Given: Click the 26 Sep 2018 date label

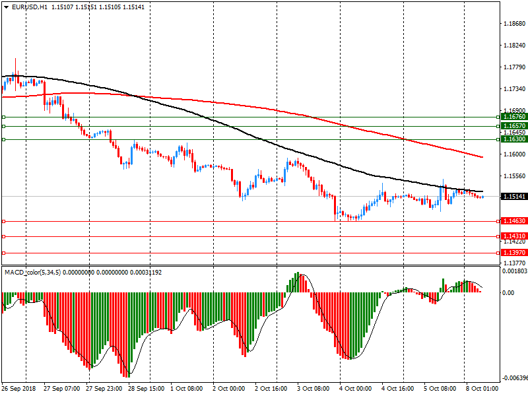Looking at the screenshot, I should pyautogui.click(x=17, y=389).
